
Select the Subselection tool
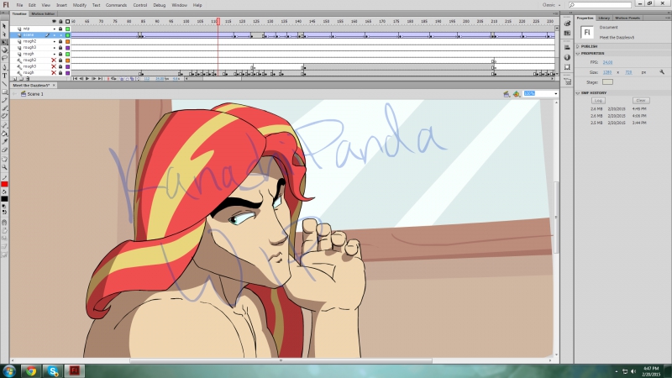(x=4, y=34)
